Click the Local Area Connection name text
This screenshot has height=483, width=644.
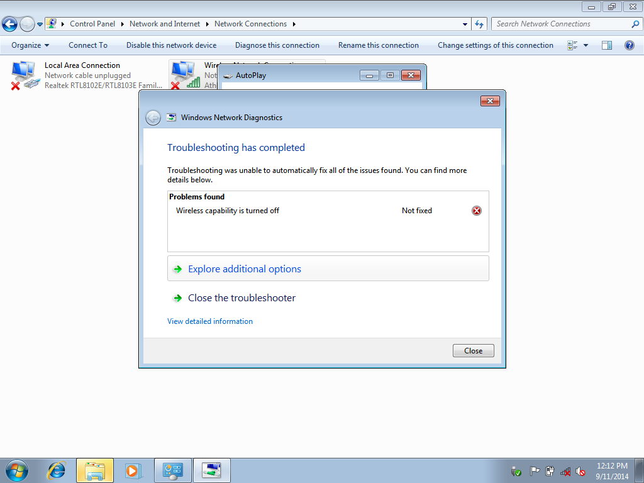click(82, 65)
